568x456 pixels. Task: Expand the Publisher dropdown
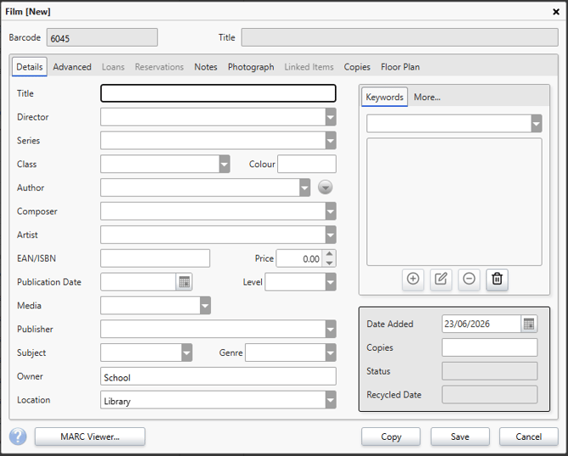pos(331,329)
